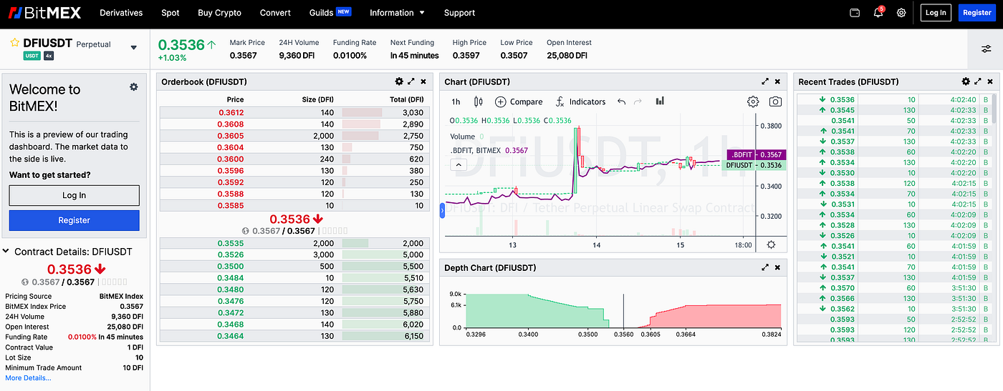Open the chart bar-layout icon

pos(660,102)
